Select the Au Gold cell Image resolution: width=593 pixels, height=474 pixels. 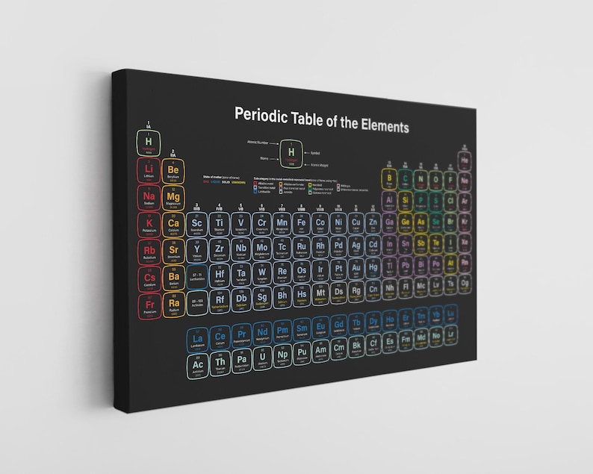[x=356, y=269]
